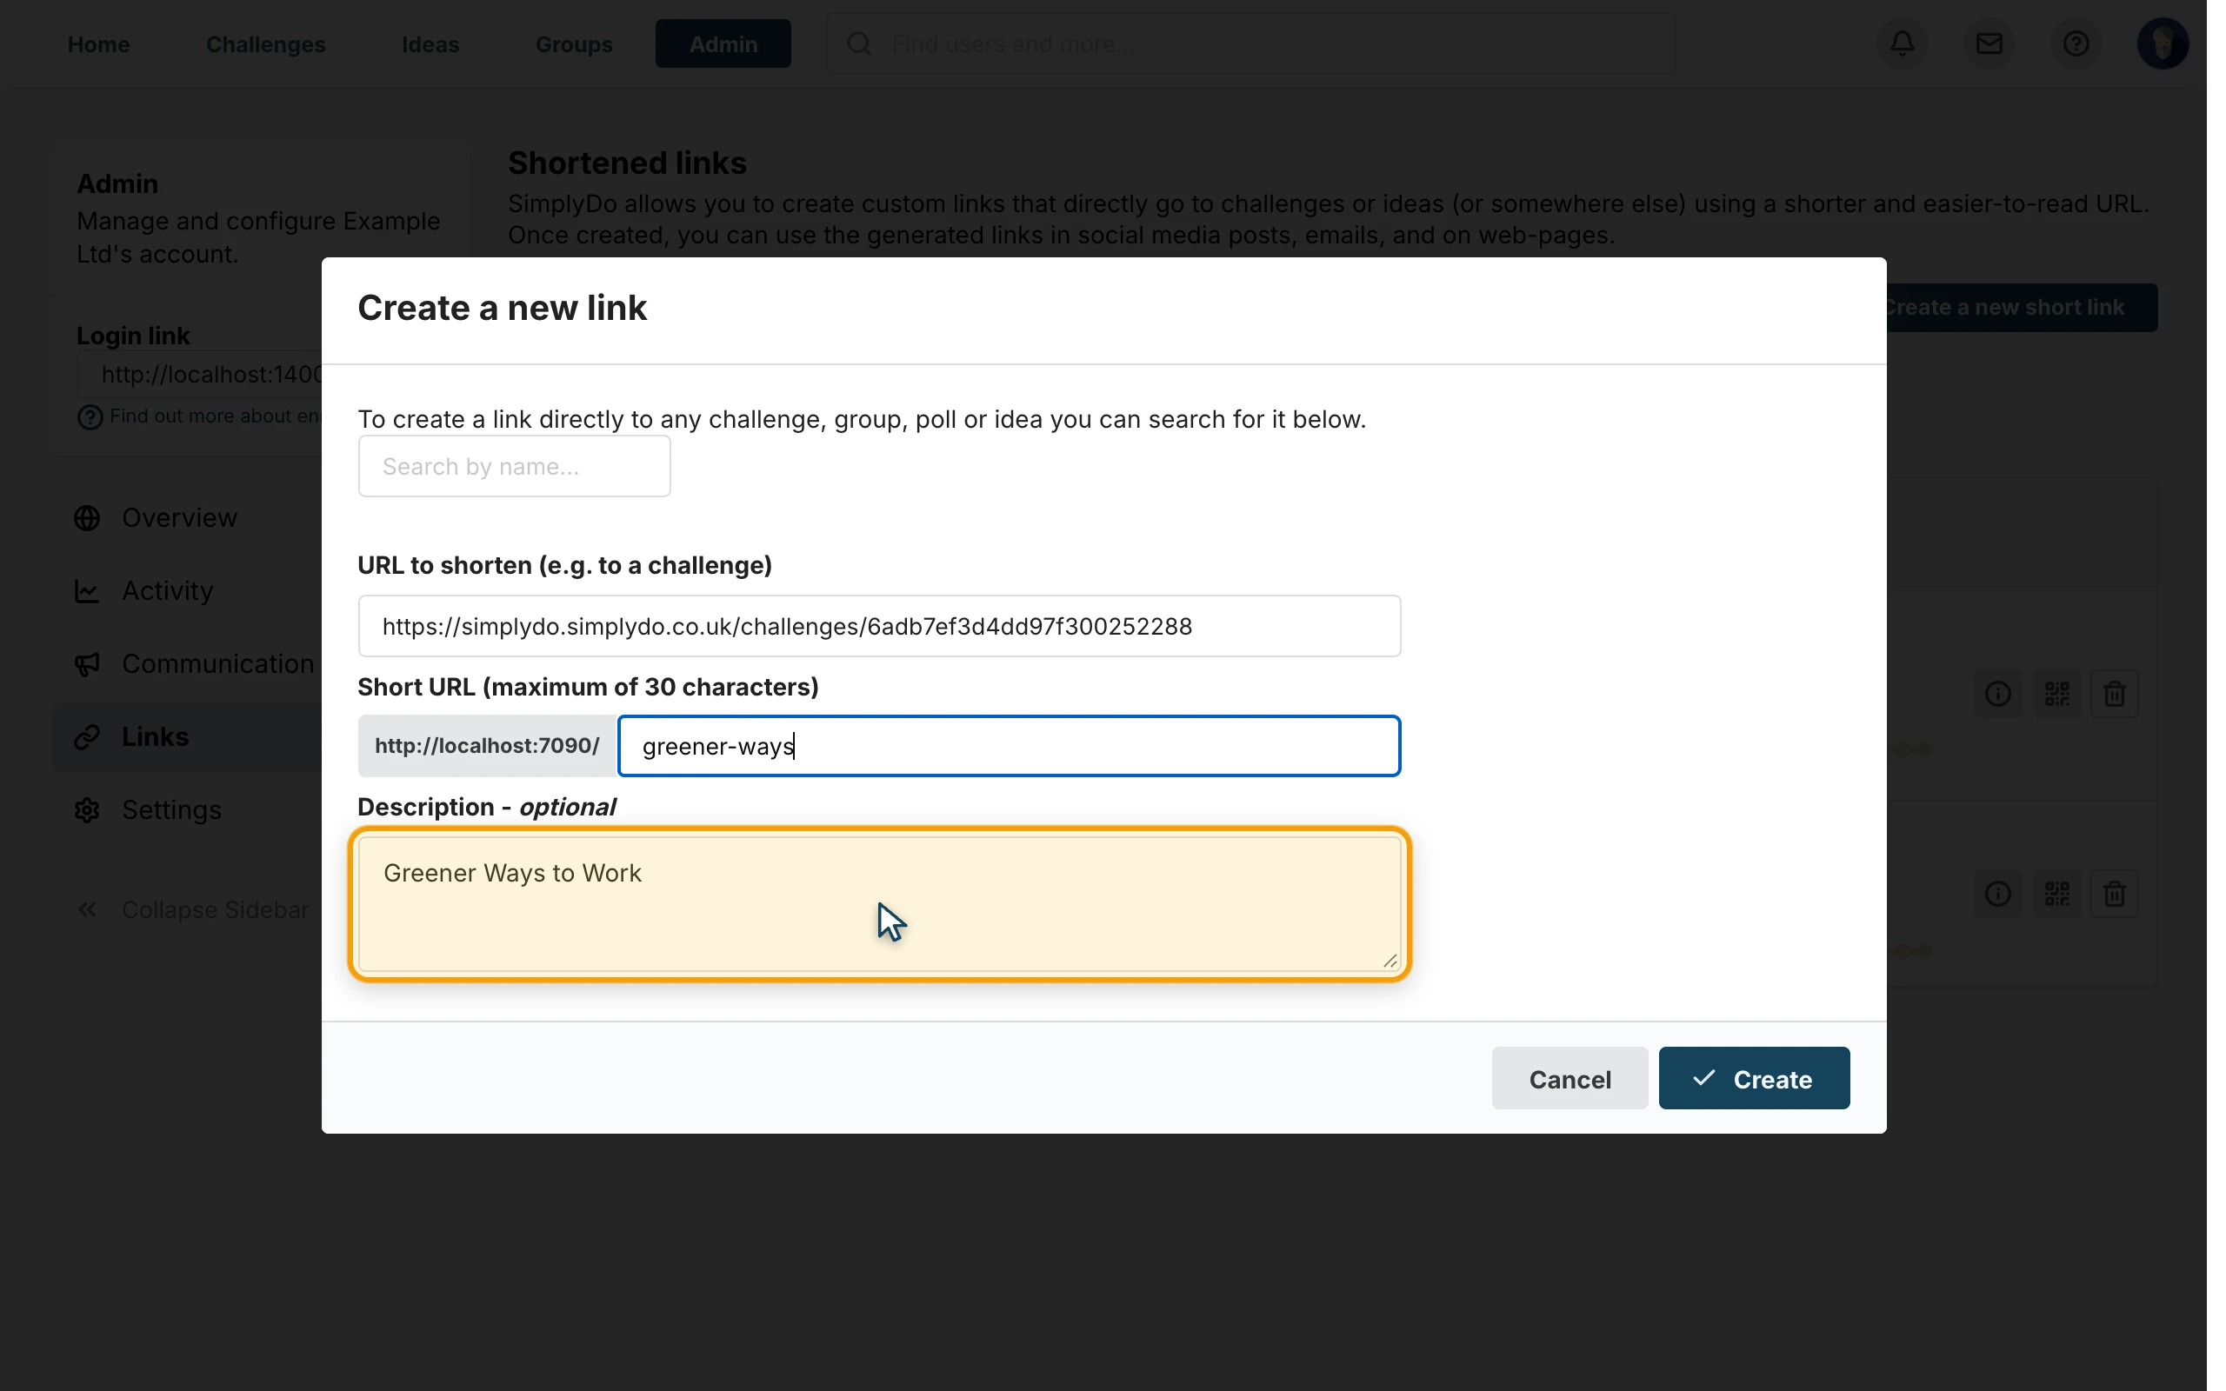This screenshot has width=2226, height=1391.
Task: Cancel the Create a new link dialog
Action: coord(1570,1078)
